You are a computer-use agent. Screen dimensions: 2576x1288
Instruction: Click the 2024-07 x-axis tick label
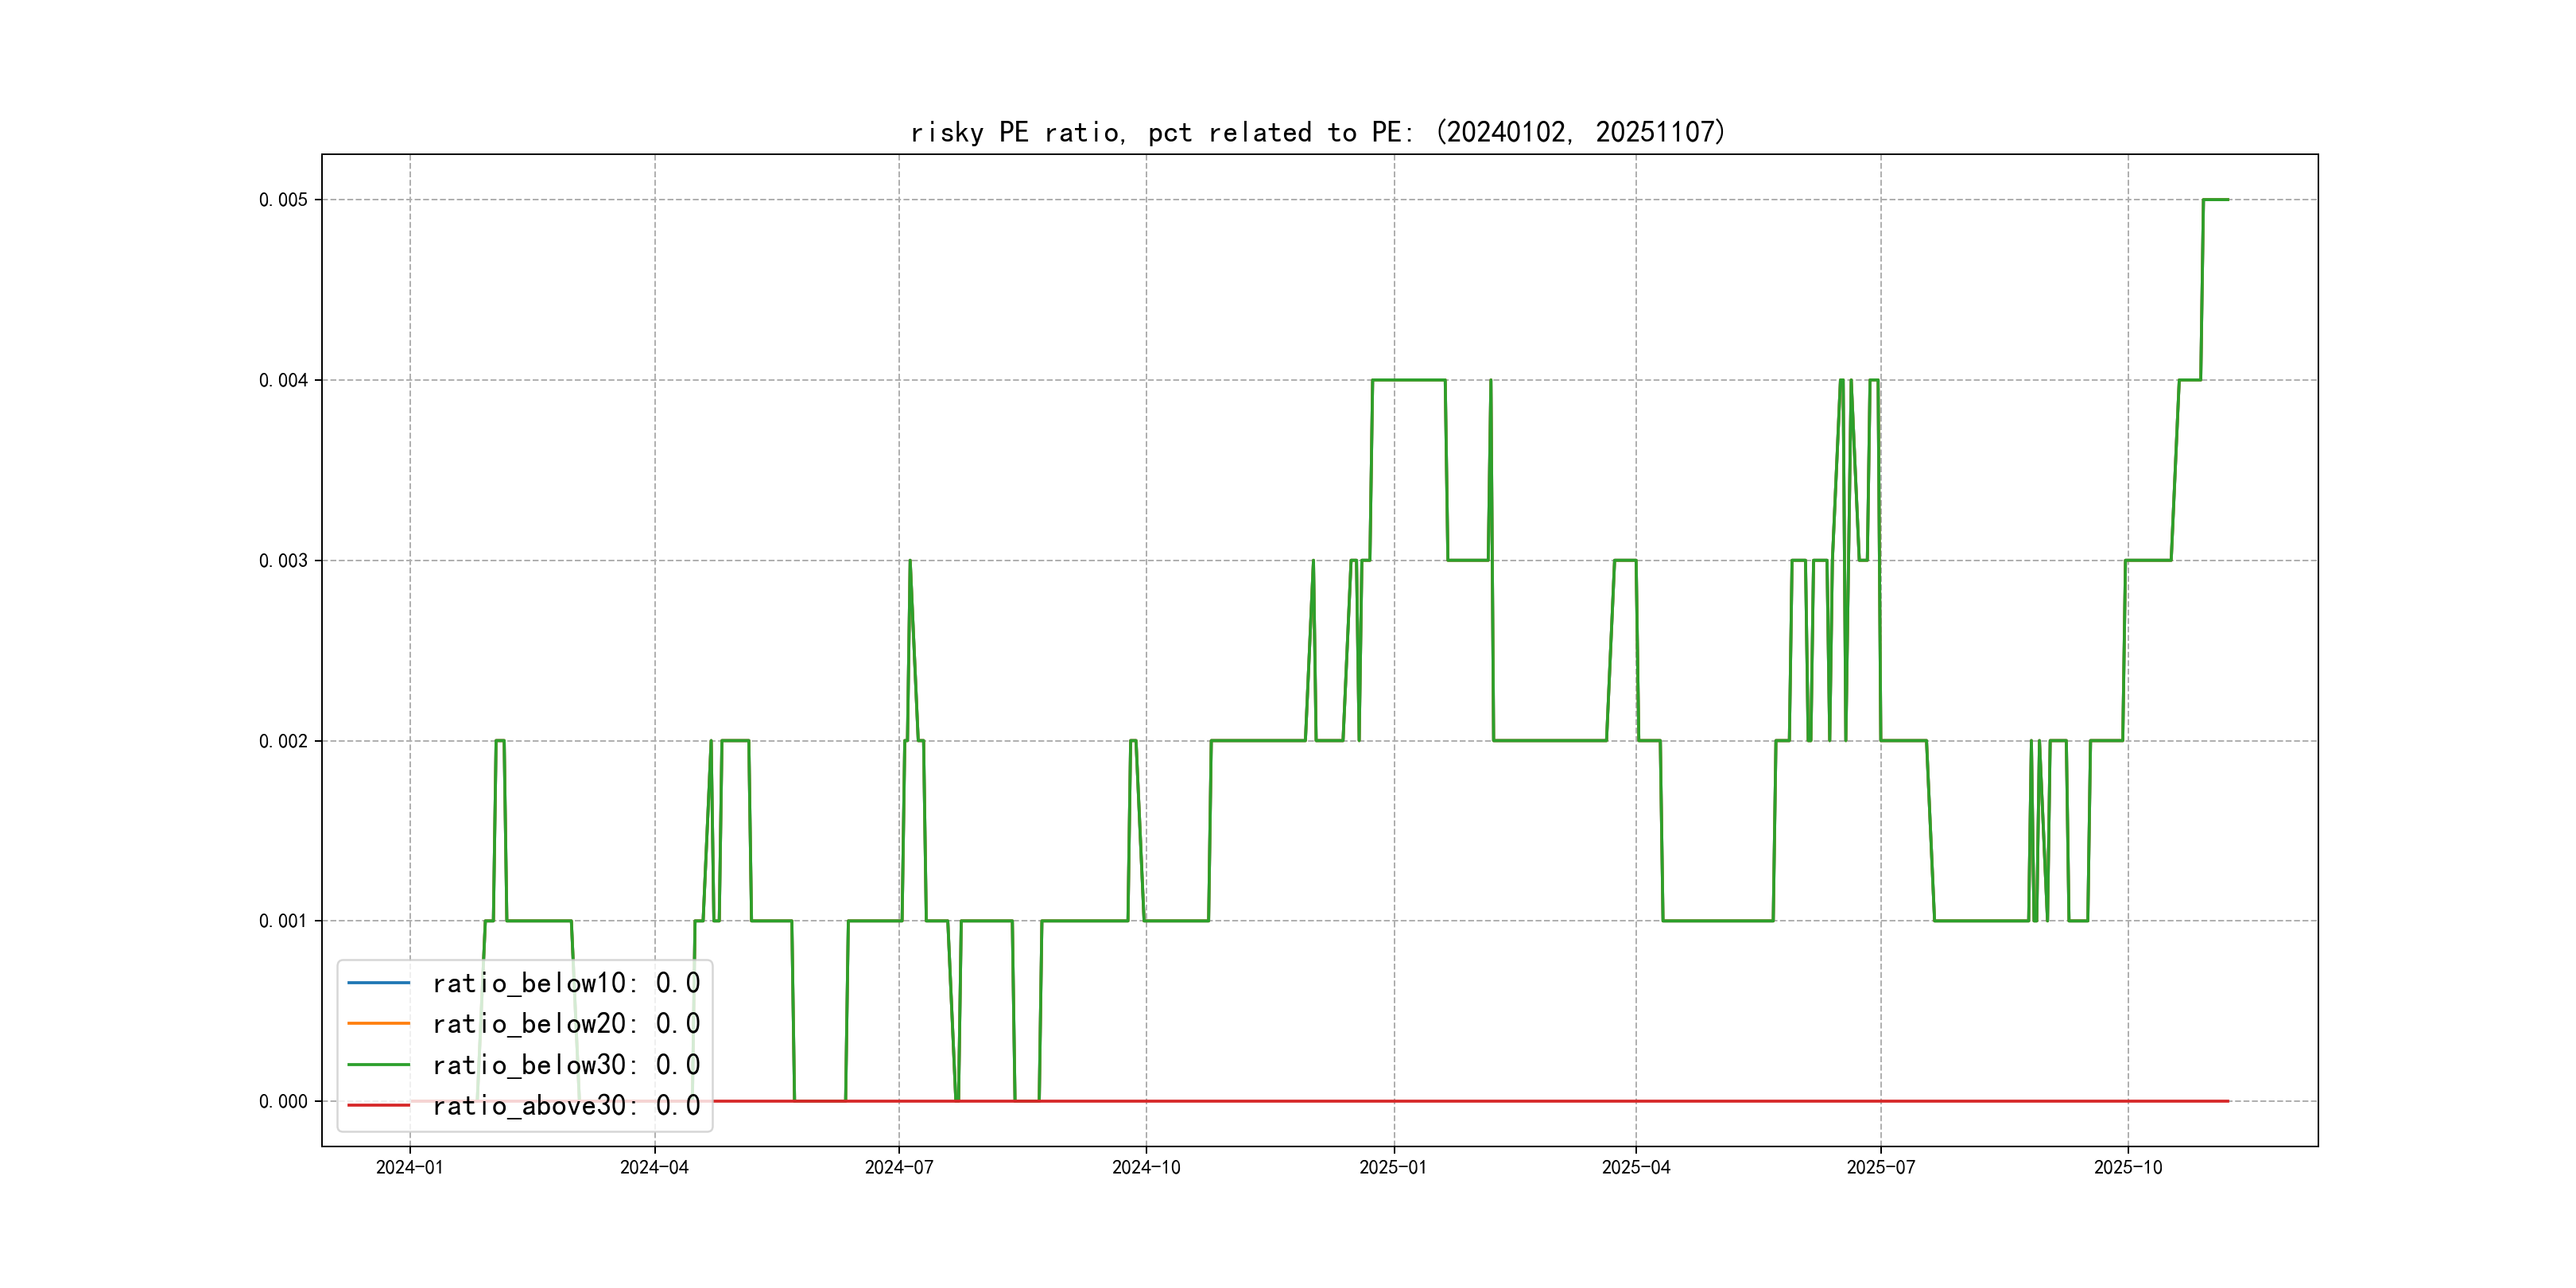(x=899, y=1168)
